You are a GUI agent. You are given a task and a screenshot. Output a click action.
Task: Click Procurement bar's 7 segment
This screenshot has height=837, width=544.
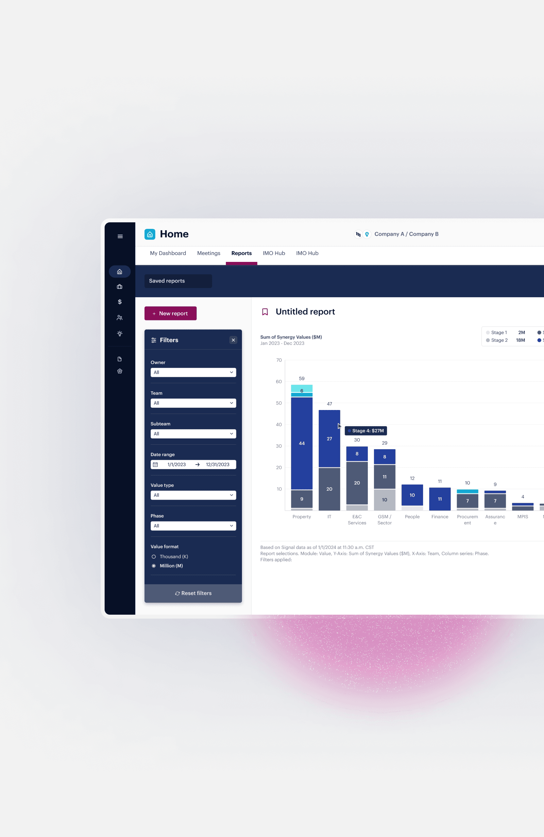pyautogui.click(x=467, y=501)
